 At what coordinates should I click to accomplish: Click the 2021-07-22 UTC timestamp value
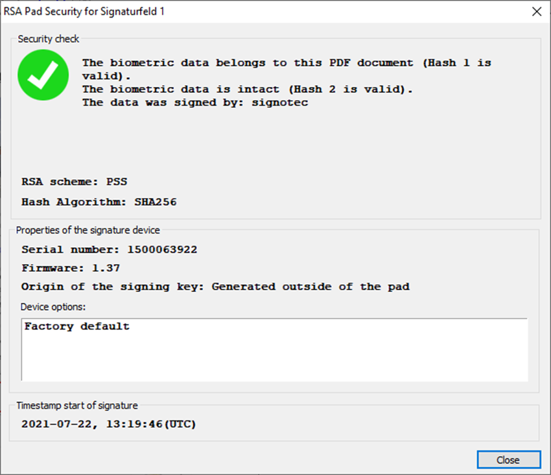click(108, 424)
